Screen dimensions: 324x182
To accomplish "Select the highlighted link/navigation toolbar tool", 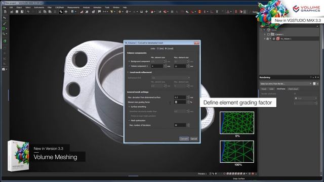I will (x=61, y=12).
